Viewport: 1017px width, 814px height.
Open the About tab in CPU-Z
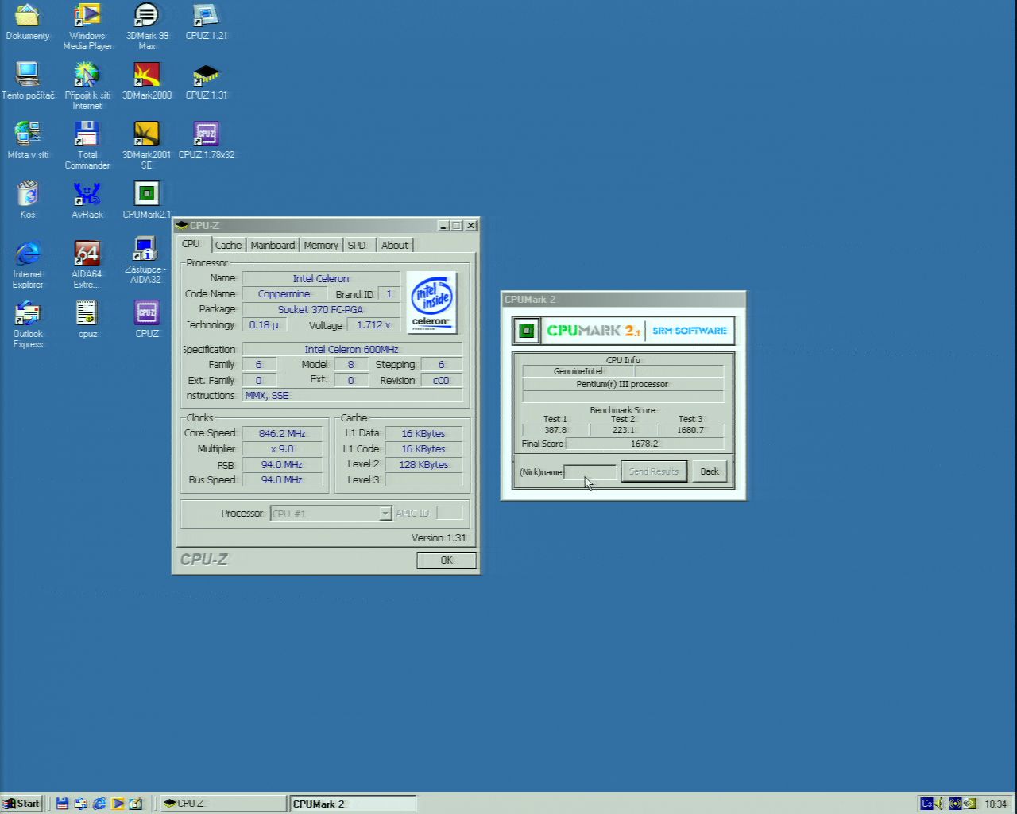pyautogui.click(x=395, y=246)
